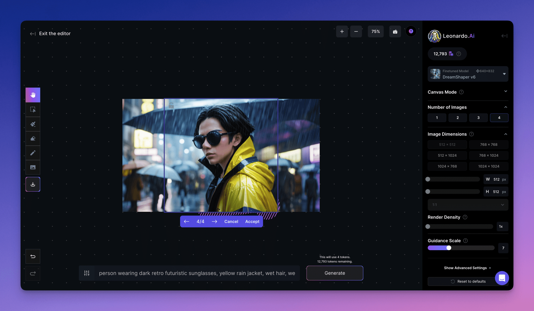Set Number of Images to 3
The width and height of the screenshot is (534, 311).
(x=478, y=118)
